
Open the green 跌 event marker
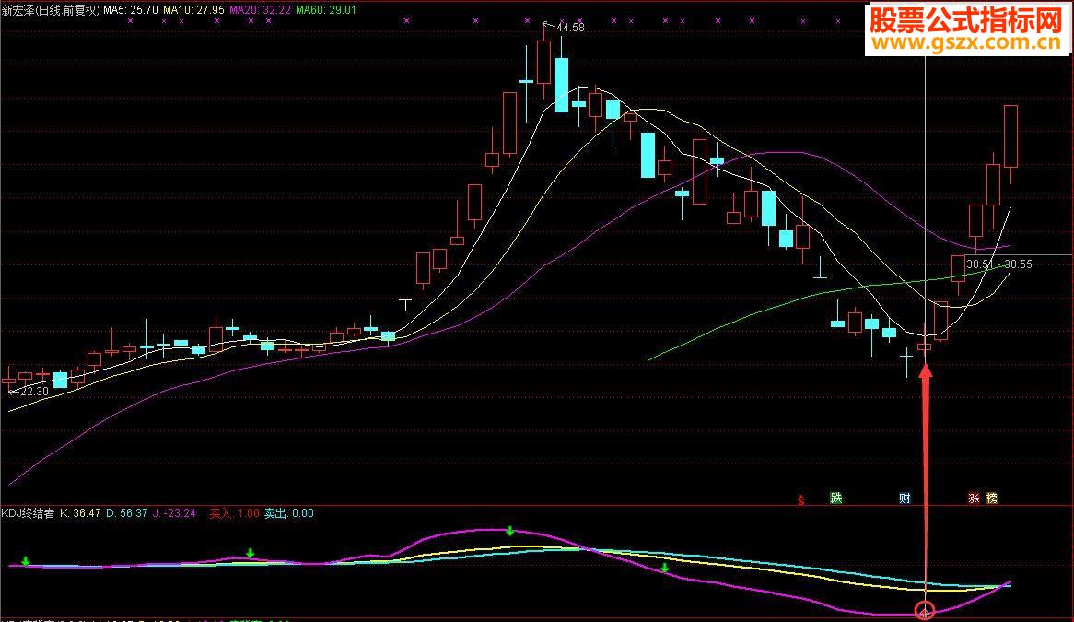coord(836,498)
